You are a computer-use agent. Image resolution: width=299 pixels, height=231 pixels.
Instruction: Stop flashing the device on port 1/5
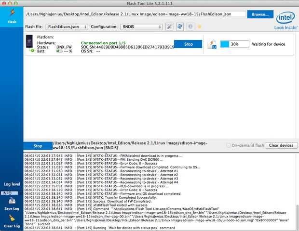click(188, 44)
